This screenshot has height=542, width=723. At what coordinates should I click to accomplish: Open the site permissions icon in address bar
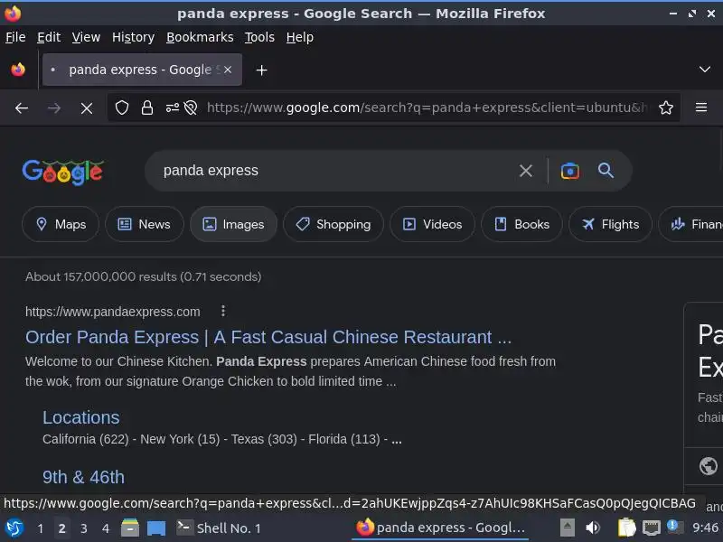(173, 107)
